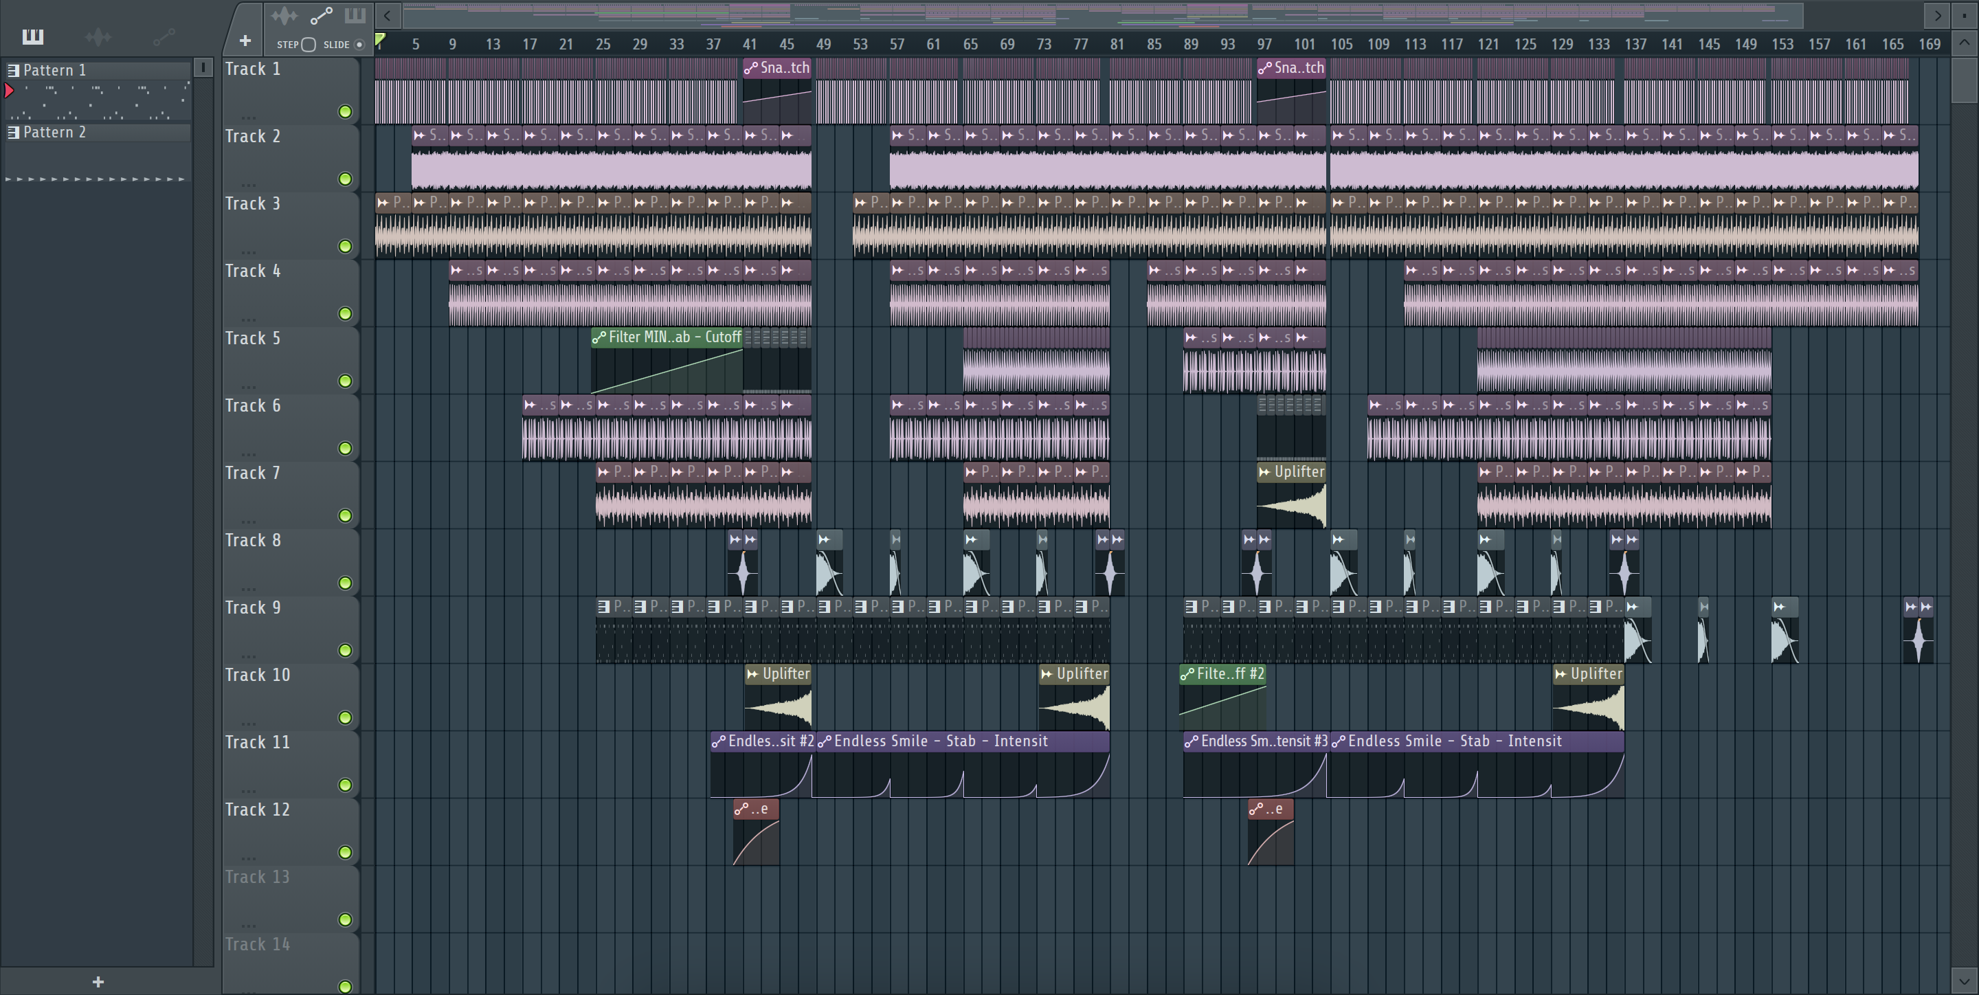Select the Track 1 header label
The width and height of the screenshot is (1979, 995).
click(x=253, y=69)
